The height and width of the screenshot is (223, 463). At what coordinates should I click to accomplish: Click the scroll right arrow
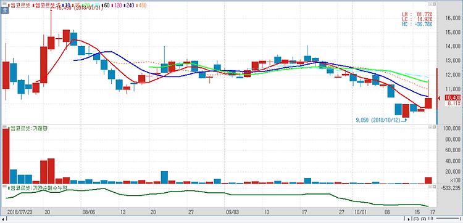pos(409,219)
